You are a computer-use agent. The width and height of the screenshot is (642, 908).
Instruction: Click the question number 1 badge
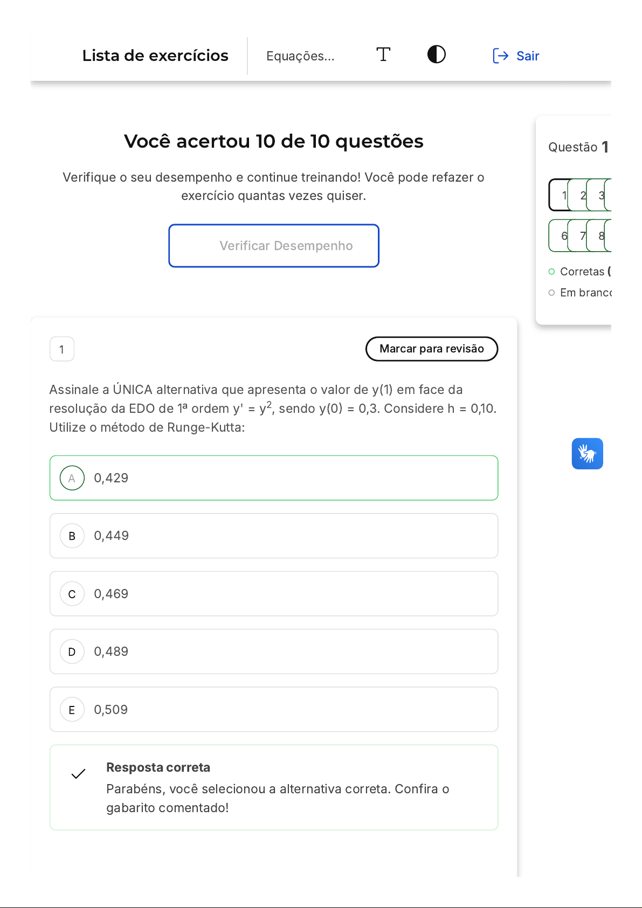(x=62, y=349)
